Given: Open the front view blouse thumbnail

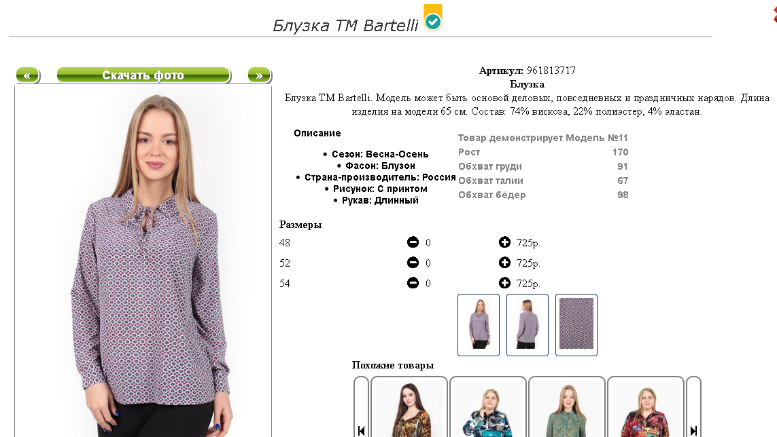Looking at the screenshot, I should coord(479,324).
